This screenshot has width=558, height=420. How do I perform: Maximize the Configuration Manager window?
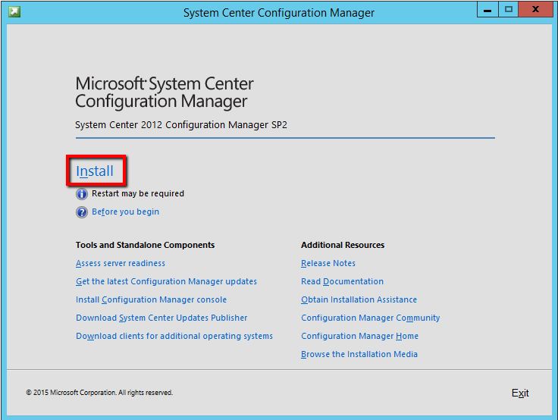point(508,10)
